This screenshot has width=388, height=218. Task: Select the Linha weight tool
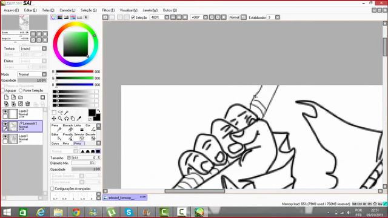[79, 128]
